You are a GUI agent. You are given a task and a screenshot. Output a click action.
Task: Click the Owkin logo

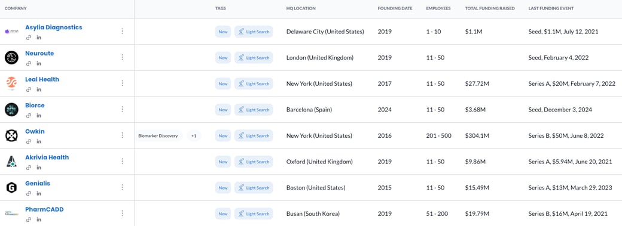point(11,136)
